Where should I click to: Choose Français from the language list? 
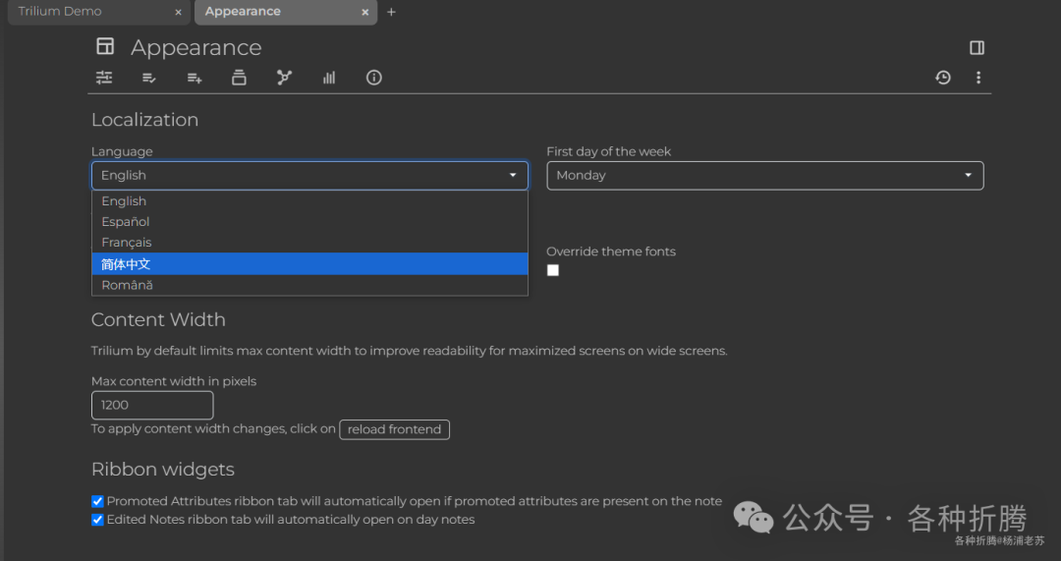point(309,243)
